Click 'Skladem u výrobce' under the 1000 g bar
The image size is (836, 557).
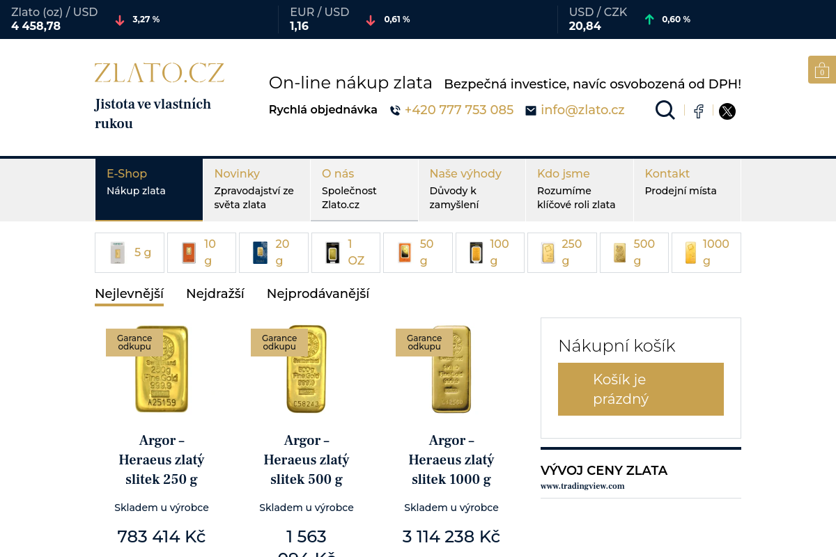click(451, 508)
